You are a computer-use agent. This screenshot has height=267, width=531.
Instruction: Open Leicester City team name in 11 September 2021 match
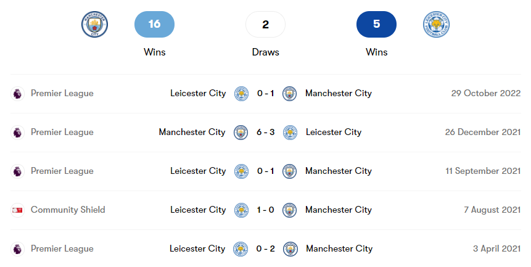(198, 171)
